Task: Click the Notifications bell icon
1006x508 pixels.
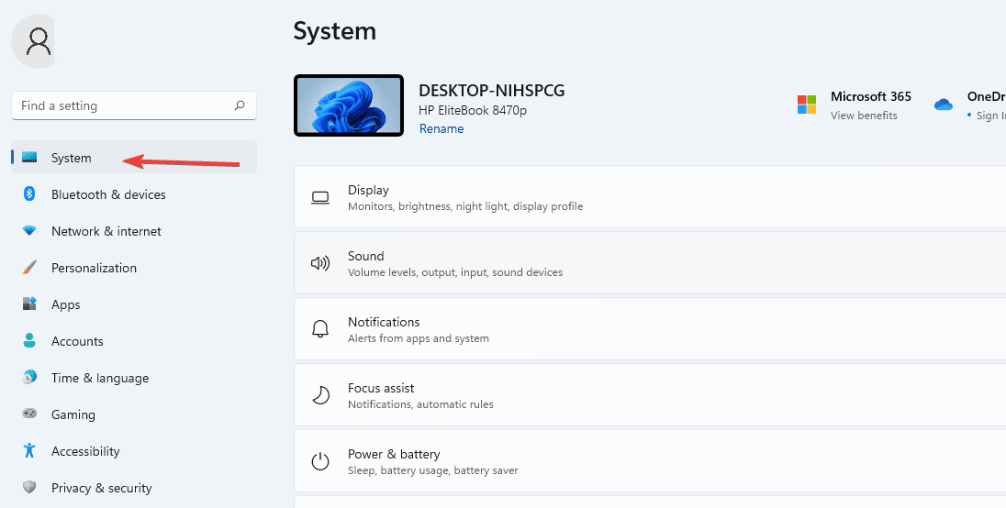Action: [x=320, y=329]
